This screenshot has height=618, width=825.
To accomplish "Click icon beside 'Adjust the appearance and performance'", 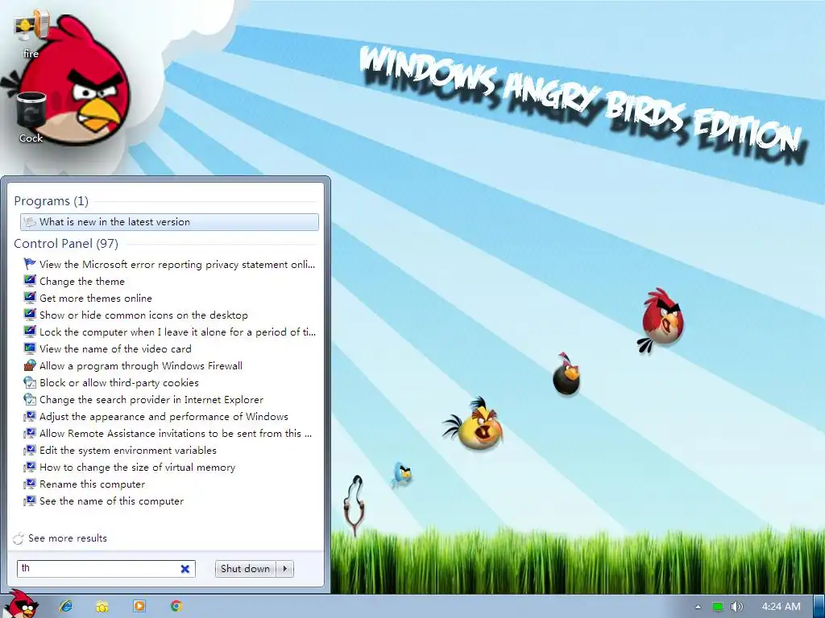I will [x=30, y=416].
